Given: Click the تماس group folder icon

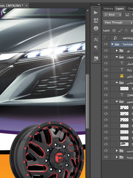Looking at the screenshot, I should tap(121, 82).
